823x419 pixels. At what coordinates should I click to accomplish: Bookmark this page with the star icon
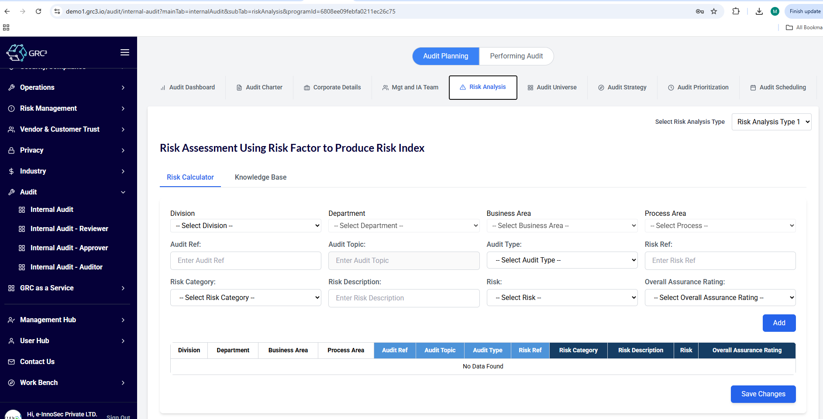714,11
